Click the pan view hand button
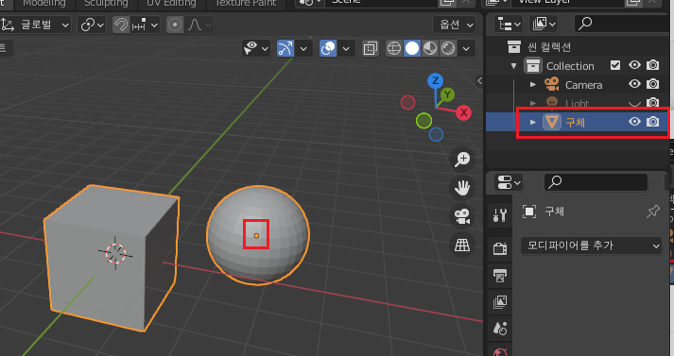The image size is (674, 356). point(462,188)
